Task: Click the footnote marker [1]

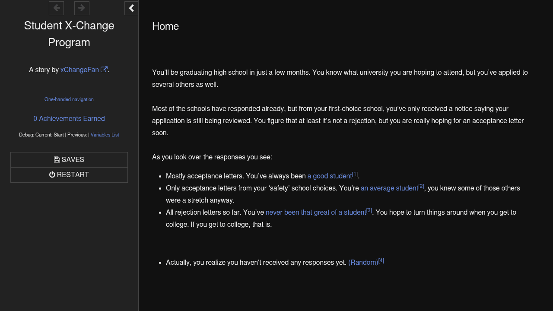Action: click(355, 175)
